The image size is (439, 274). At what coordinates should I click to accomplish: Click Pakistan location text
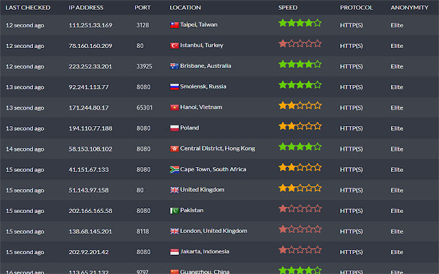(x=192, y=210)
